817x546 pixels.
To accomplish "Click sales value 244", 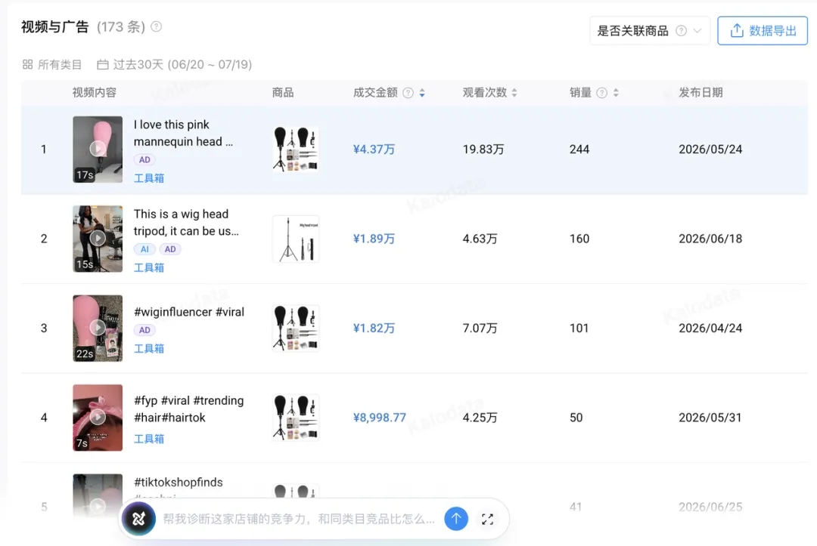I will [579, 150].
